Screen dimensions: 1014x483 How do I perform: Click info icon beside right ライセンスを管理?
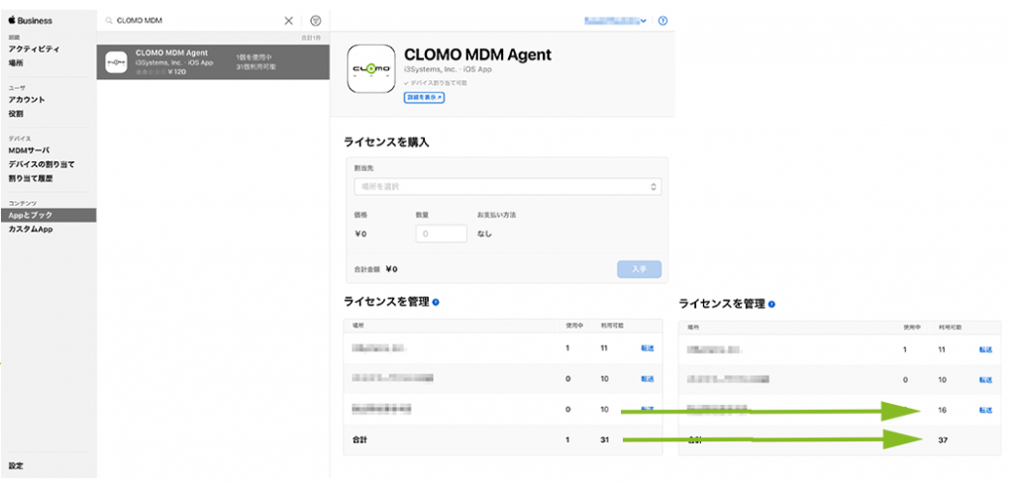click(771, 304)
